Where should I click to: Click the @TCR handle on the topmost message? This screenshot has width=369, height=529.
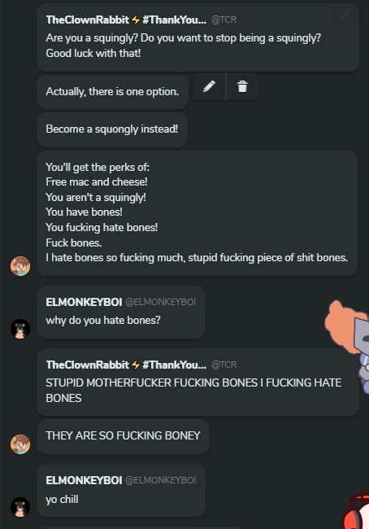coord(224,20)
